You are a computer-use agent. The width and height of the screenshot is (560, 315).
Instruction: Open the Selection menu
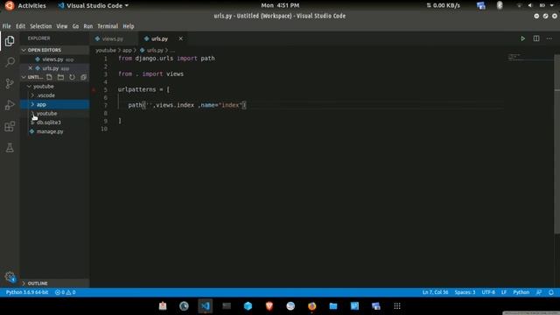click(x=41, y=26)
